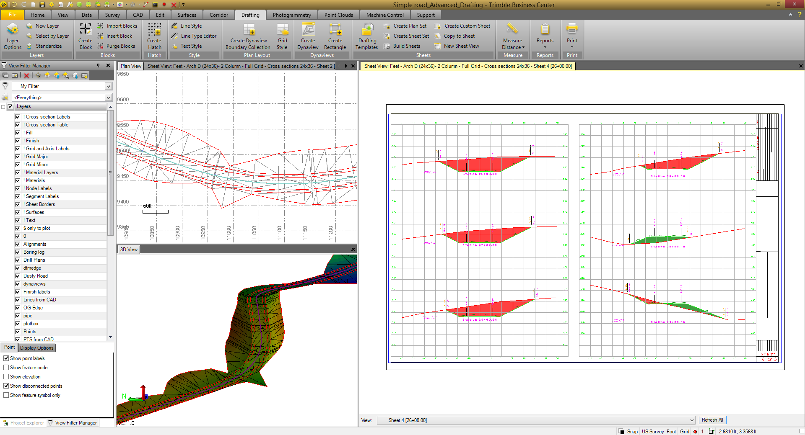This screenshot has width=805, height=435.
Task: Open the Text Style tool
Action: tap(187, 46)
